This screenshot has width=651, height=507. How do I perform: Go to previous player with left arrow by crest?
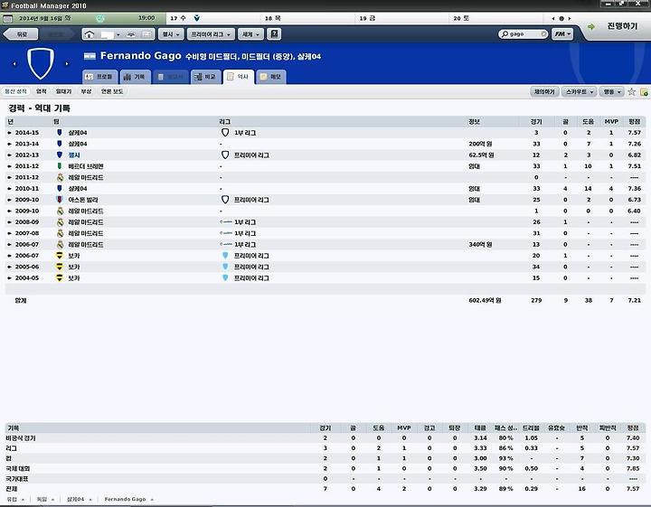tap(14, 64)
